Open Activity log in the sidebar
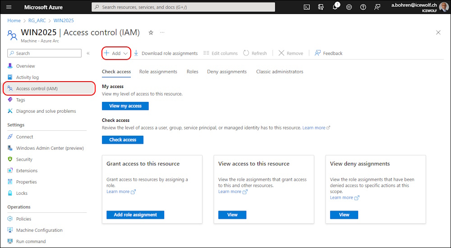 click(28, 77)
